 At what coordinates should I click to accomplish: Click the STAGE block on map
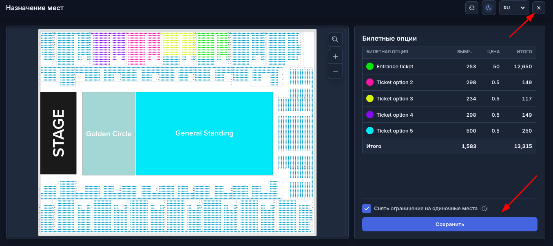(x=58, y=133)
